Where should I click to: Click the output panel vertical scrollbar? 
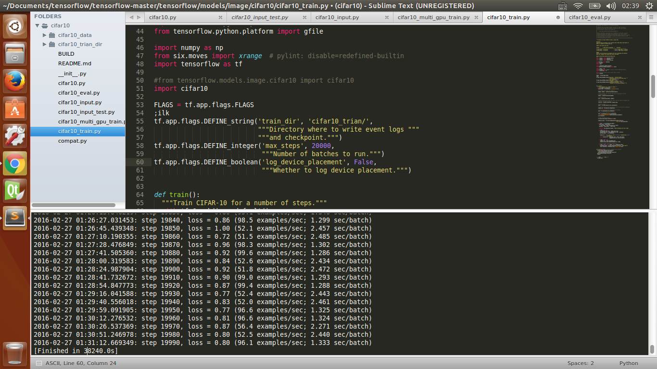653,349
